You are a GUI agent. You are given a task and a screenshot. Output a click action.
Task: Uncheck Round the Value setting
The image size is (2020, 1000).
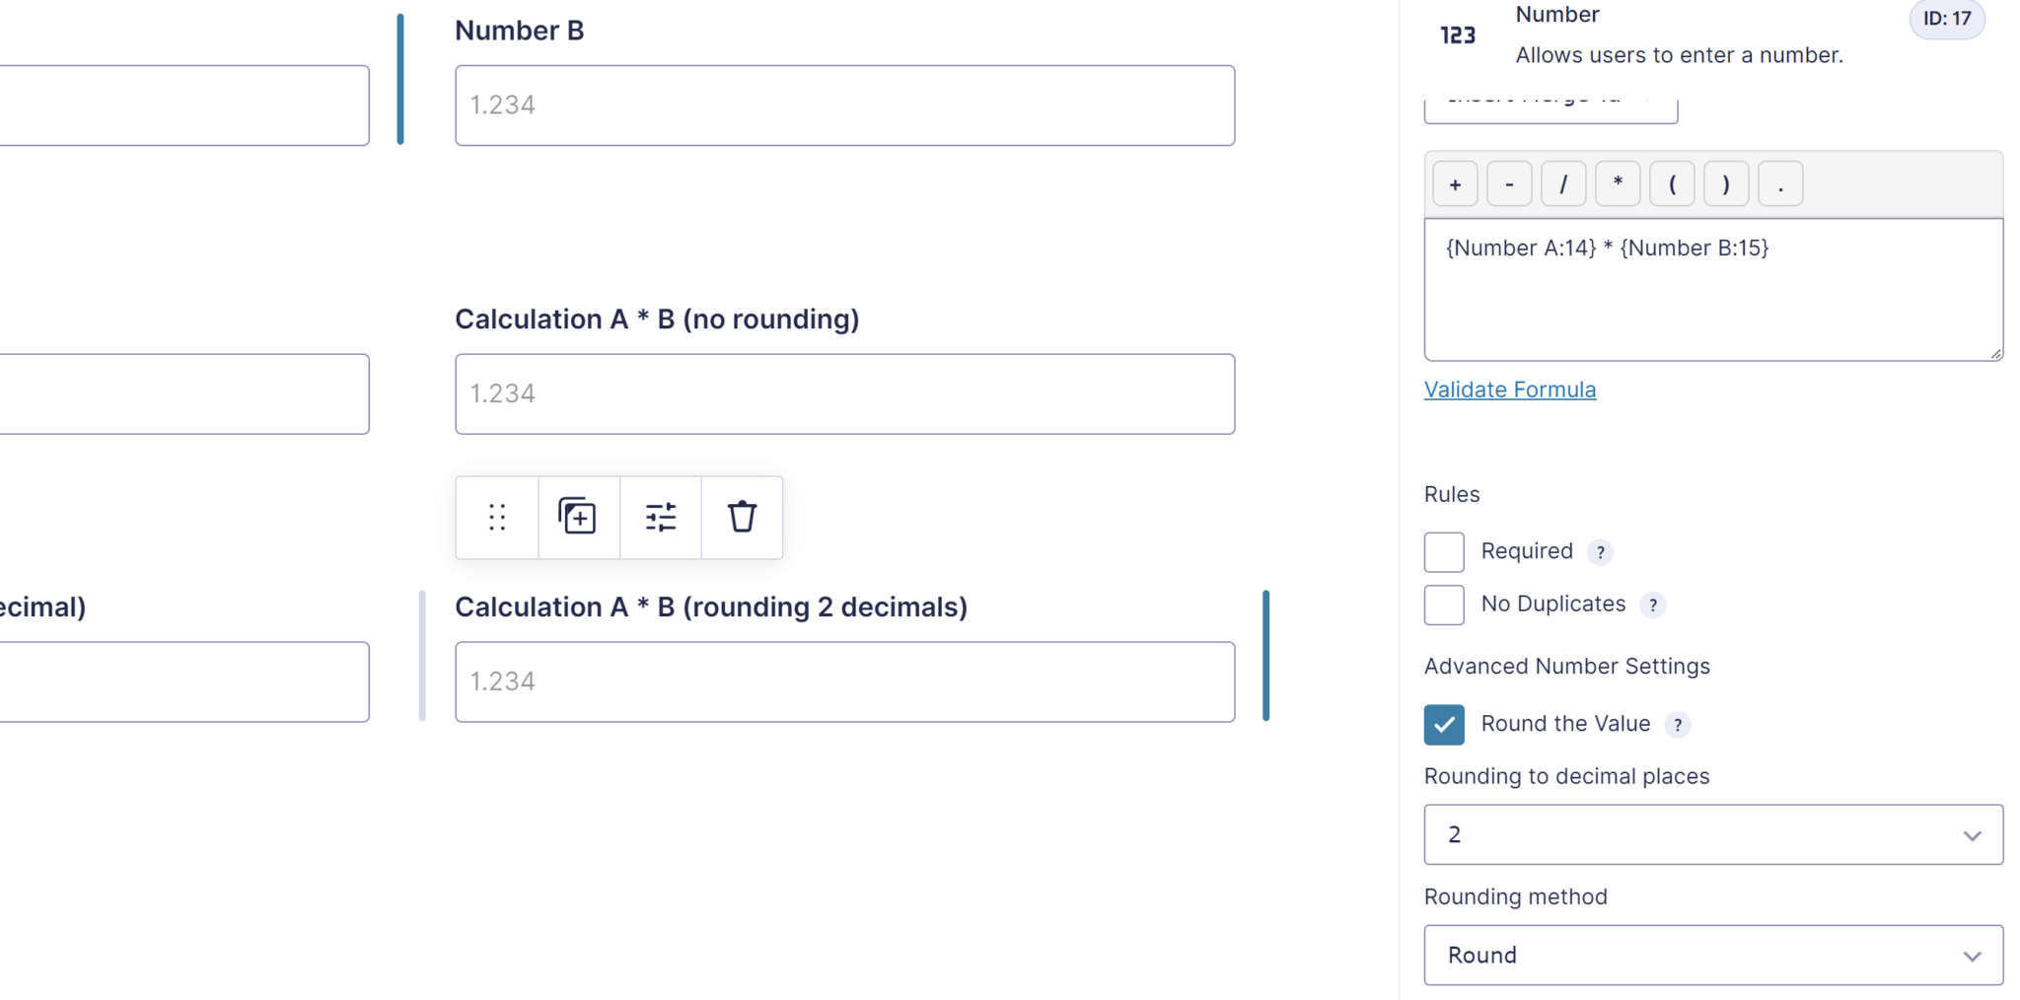coord(1444,725)
